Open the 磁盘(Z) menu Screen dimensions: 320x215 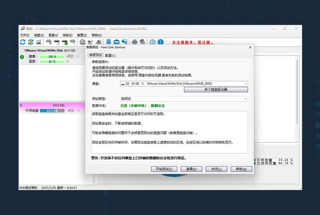pyautogui.click(x=39, y=35)
